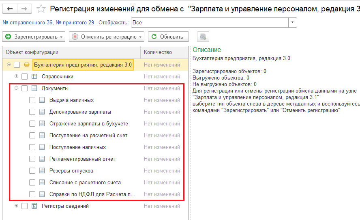Add page to favorites with star icon

(41, 9)
